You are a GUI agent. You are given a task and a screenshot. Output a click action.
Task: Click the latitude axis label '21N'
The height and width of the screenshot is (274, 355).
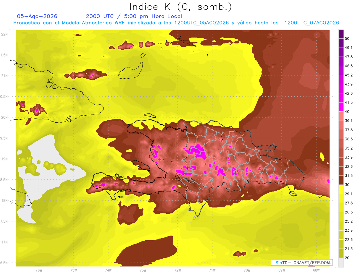(5, 76)
